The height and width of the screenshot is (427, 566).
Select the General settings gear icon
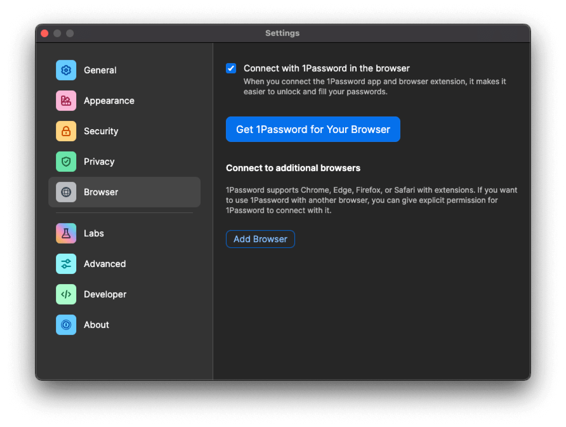(x=66, y=70)
